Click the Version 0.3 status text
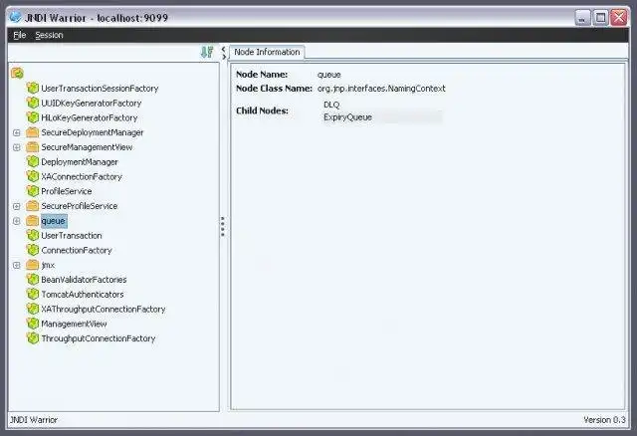The image size is (637, 436). [604, 420]
